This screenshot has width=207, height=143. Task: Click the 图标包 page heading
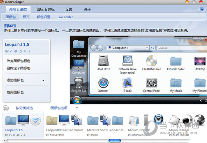click(10, 26)
